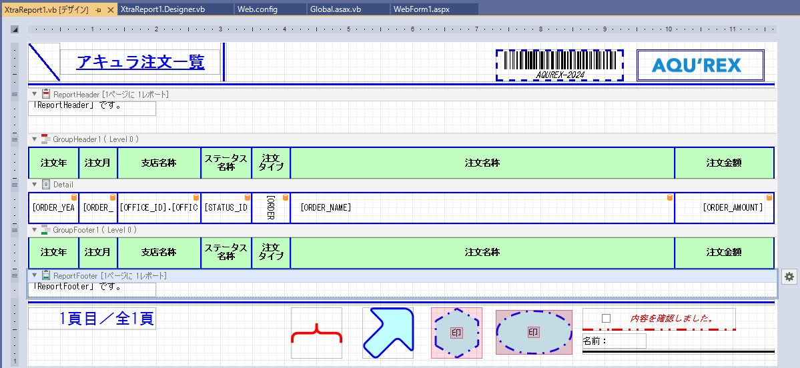Pin the XtraReport1.vb design tab
The width and height of the screenshot is (800, 368).
click(98, 9)
